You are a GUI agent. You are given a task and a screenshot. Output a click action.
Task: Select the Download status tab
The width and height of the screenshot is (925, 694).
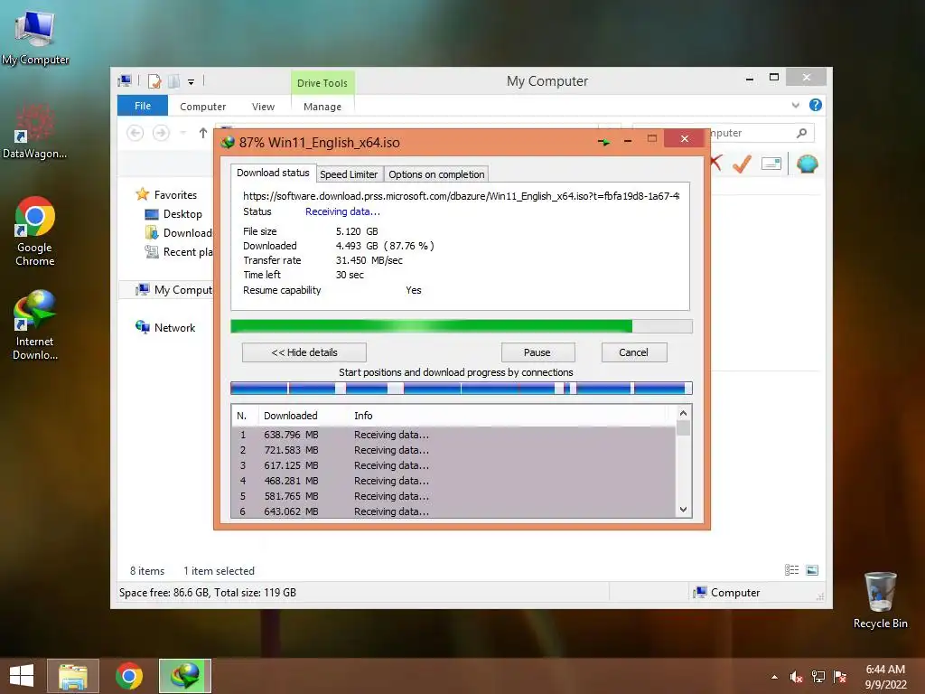(273, 173)
